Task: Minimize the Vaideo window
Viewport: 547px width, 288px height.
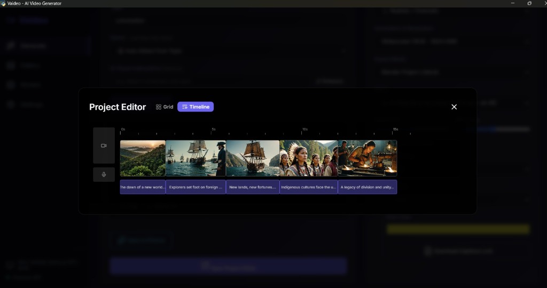Action: (x=512, y=3)
